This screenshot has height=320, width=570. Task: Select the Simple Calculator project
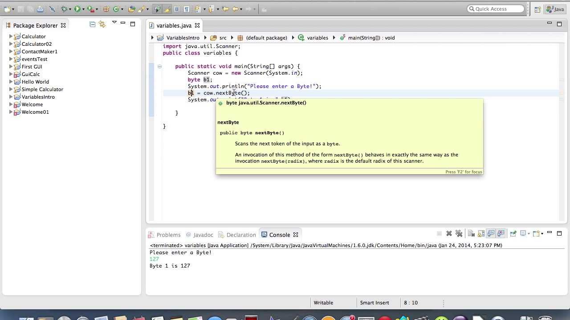coord(42,89)
